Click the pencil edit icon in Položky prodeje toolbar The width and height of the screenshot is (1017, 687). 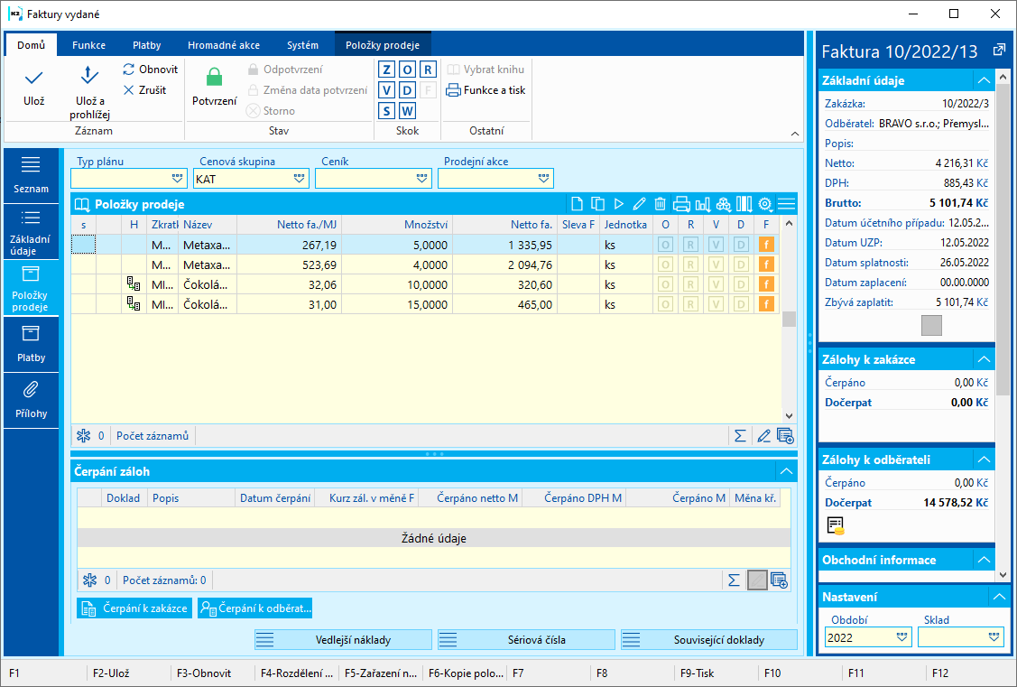click(640, 204)
